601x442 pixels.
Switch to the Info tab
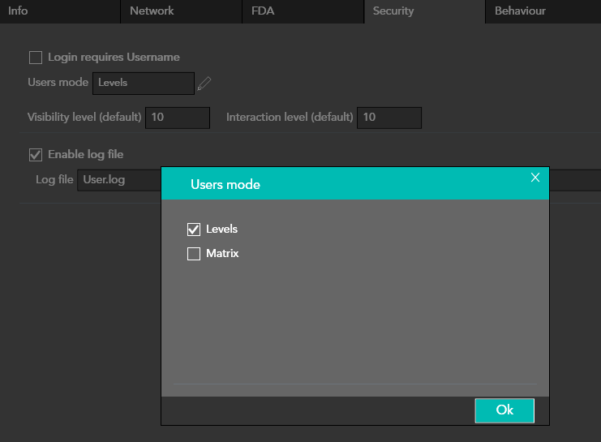coord(18,11)
